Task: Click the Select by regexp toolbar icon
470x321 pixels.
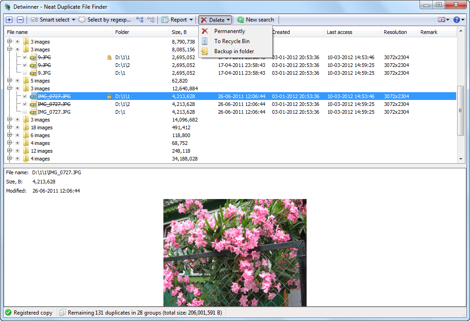Action: pos(82,20)
